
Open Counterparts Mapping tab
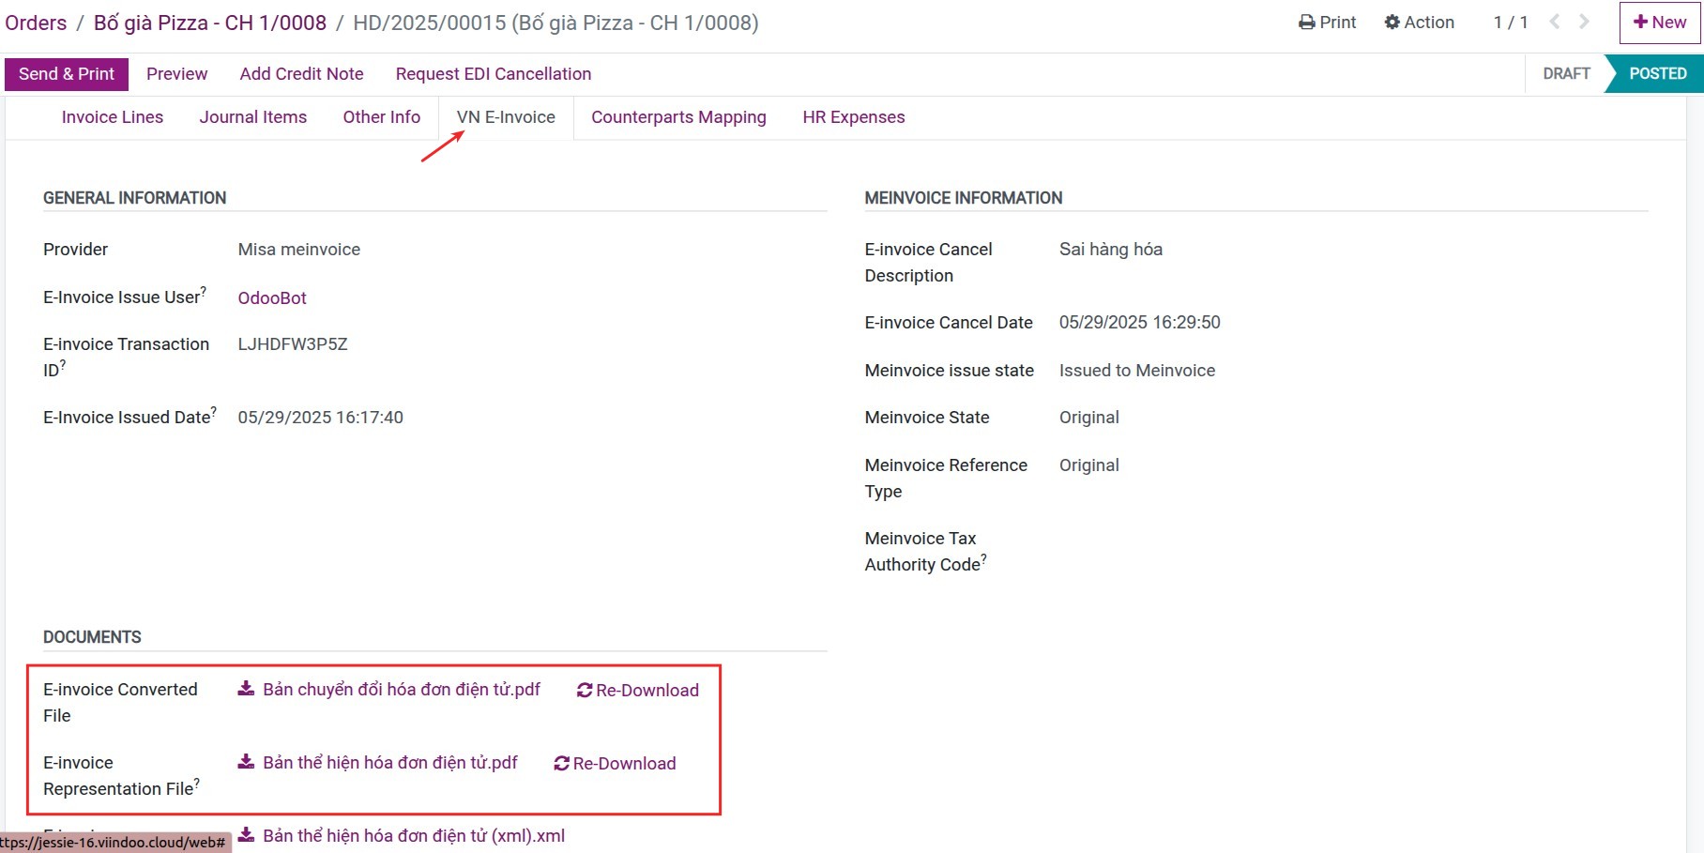678,117
